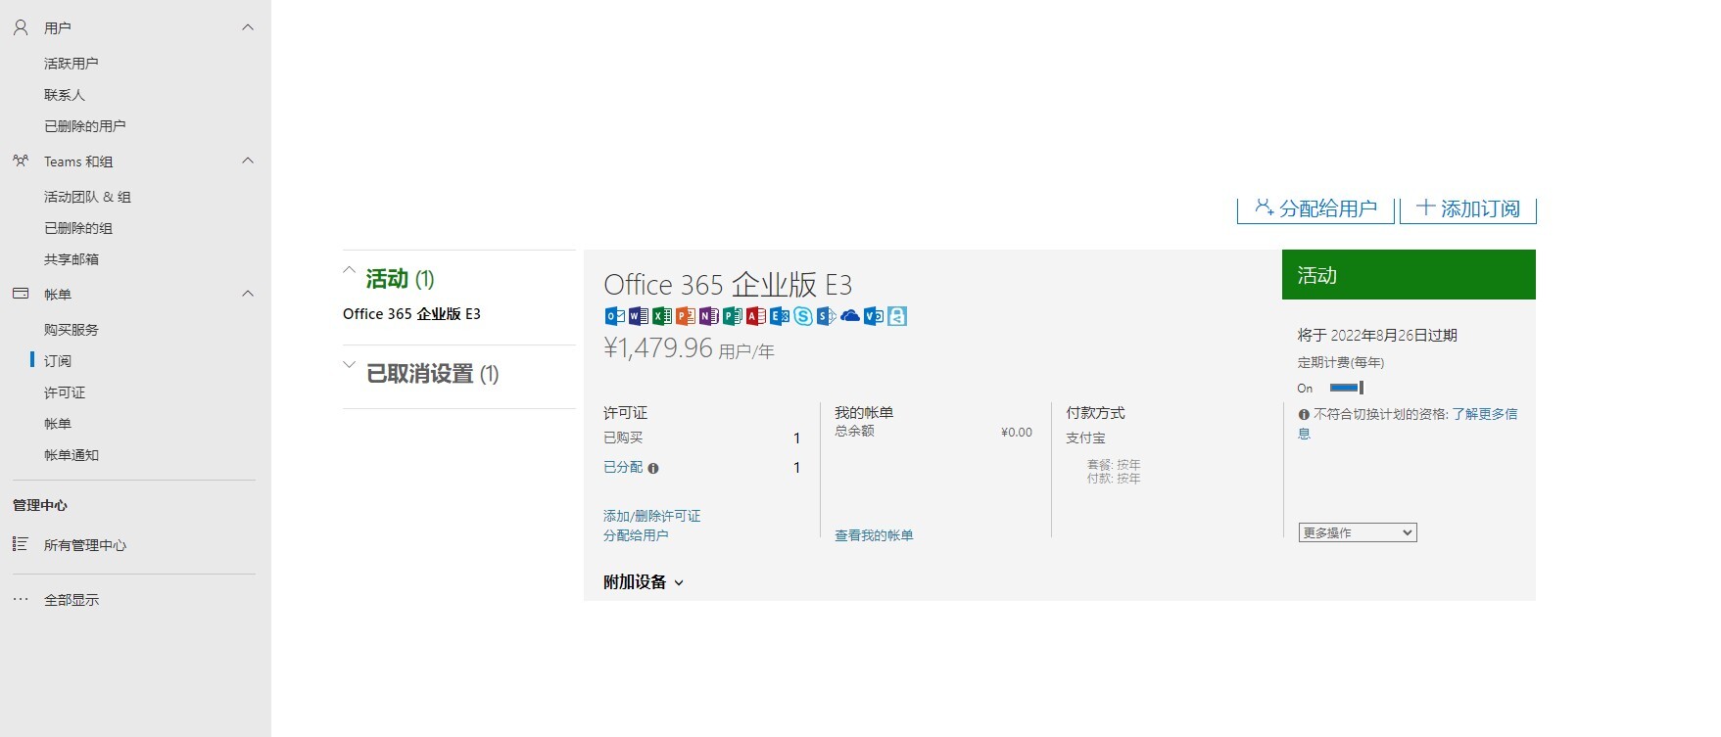Open the 帐单 sub-item under 许可证

click(58, 424)
